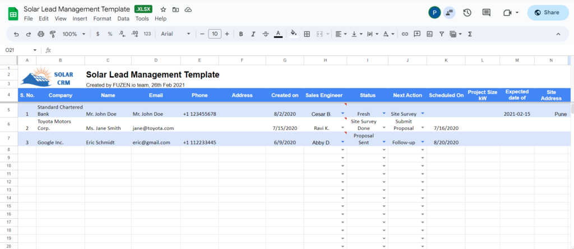
Task: Increase the font size with plus
Action: pos(227,34)
